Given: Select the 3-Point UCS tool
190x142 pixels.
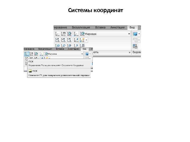Looking at the screenshot, I should tap(76, 45).
